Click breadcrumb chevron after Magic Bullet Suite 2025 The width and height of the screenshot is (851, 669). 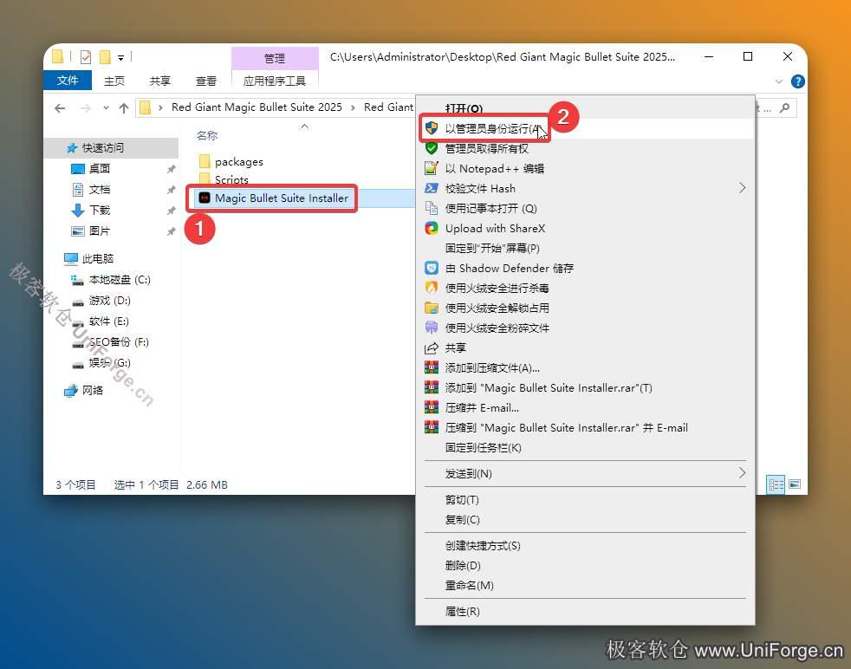pyautogui.click(x=353, y=107)
